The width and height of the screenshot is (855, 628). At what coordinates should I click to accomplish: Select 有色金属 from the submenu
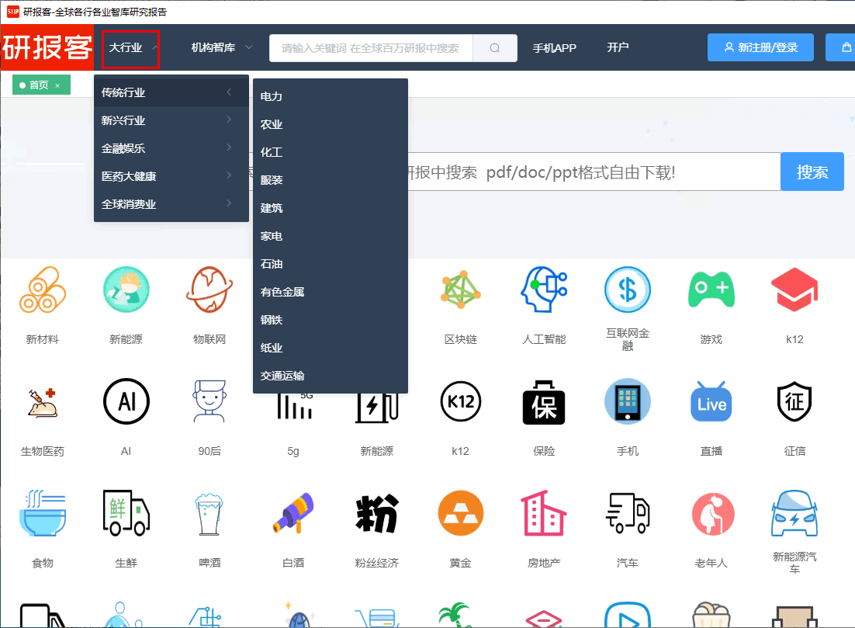tap(331, 292)
